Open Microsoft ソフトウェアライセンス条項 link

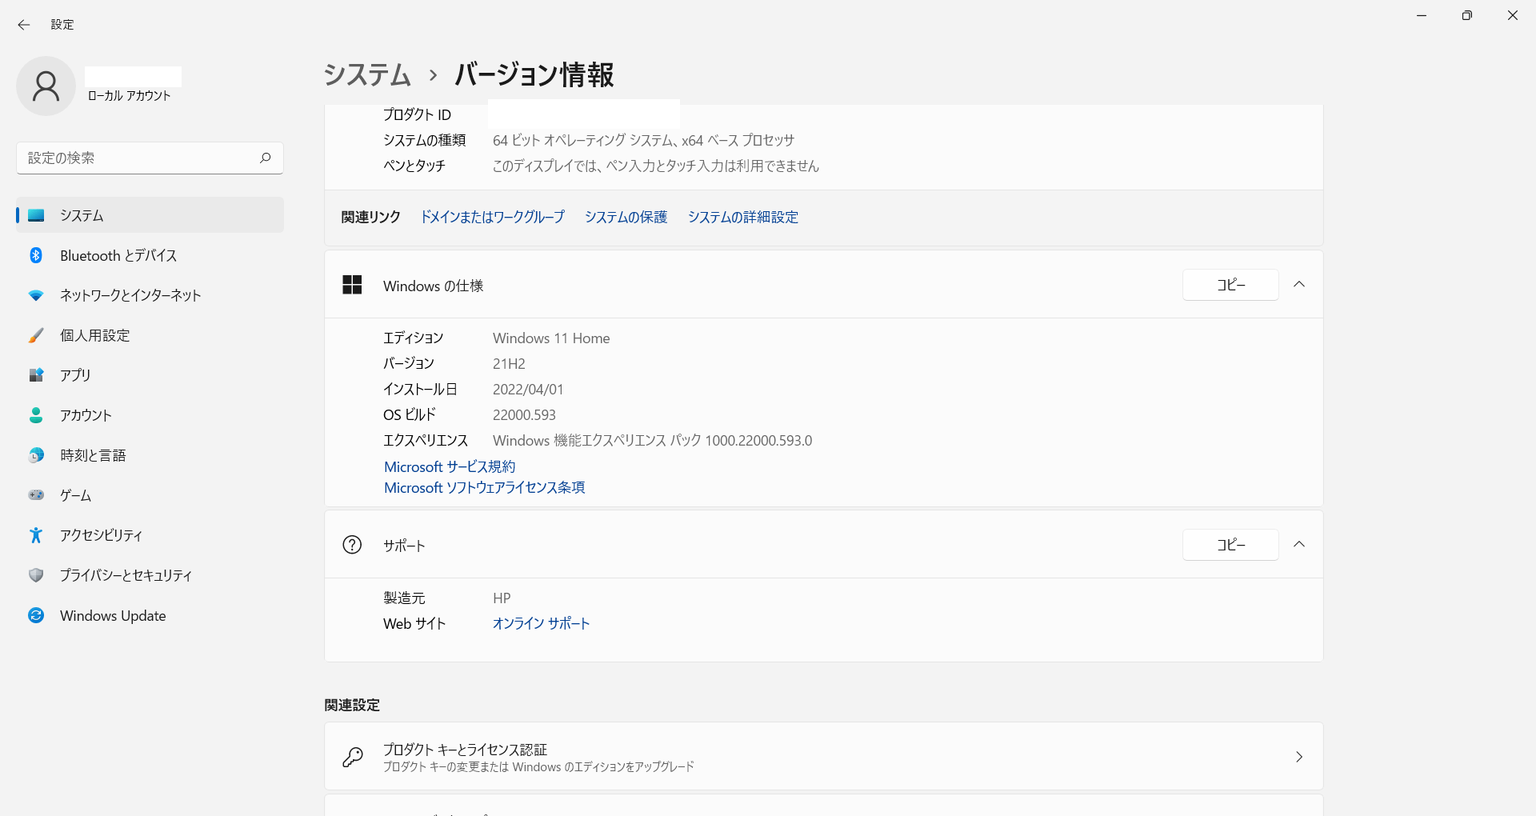[x=484, y=487]
